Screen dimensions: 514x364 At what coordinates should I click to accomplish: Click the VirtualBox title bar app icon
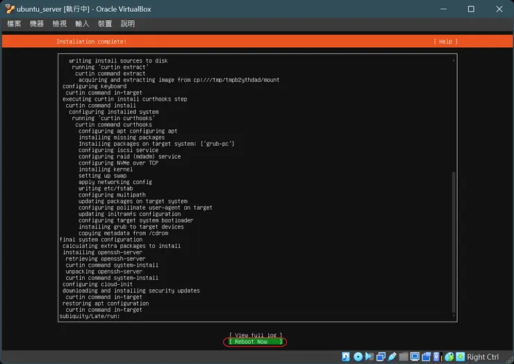pos(10,9)
